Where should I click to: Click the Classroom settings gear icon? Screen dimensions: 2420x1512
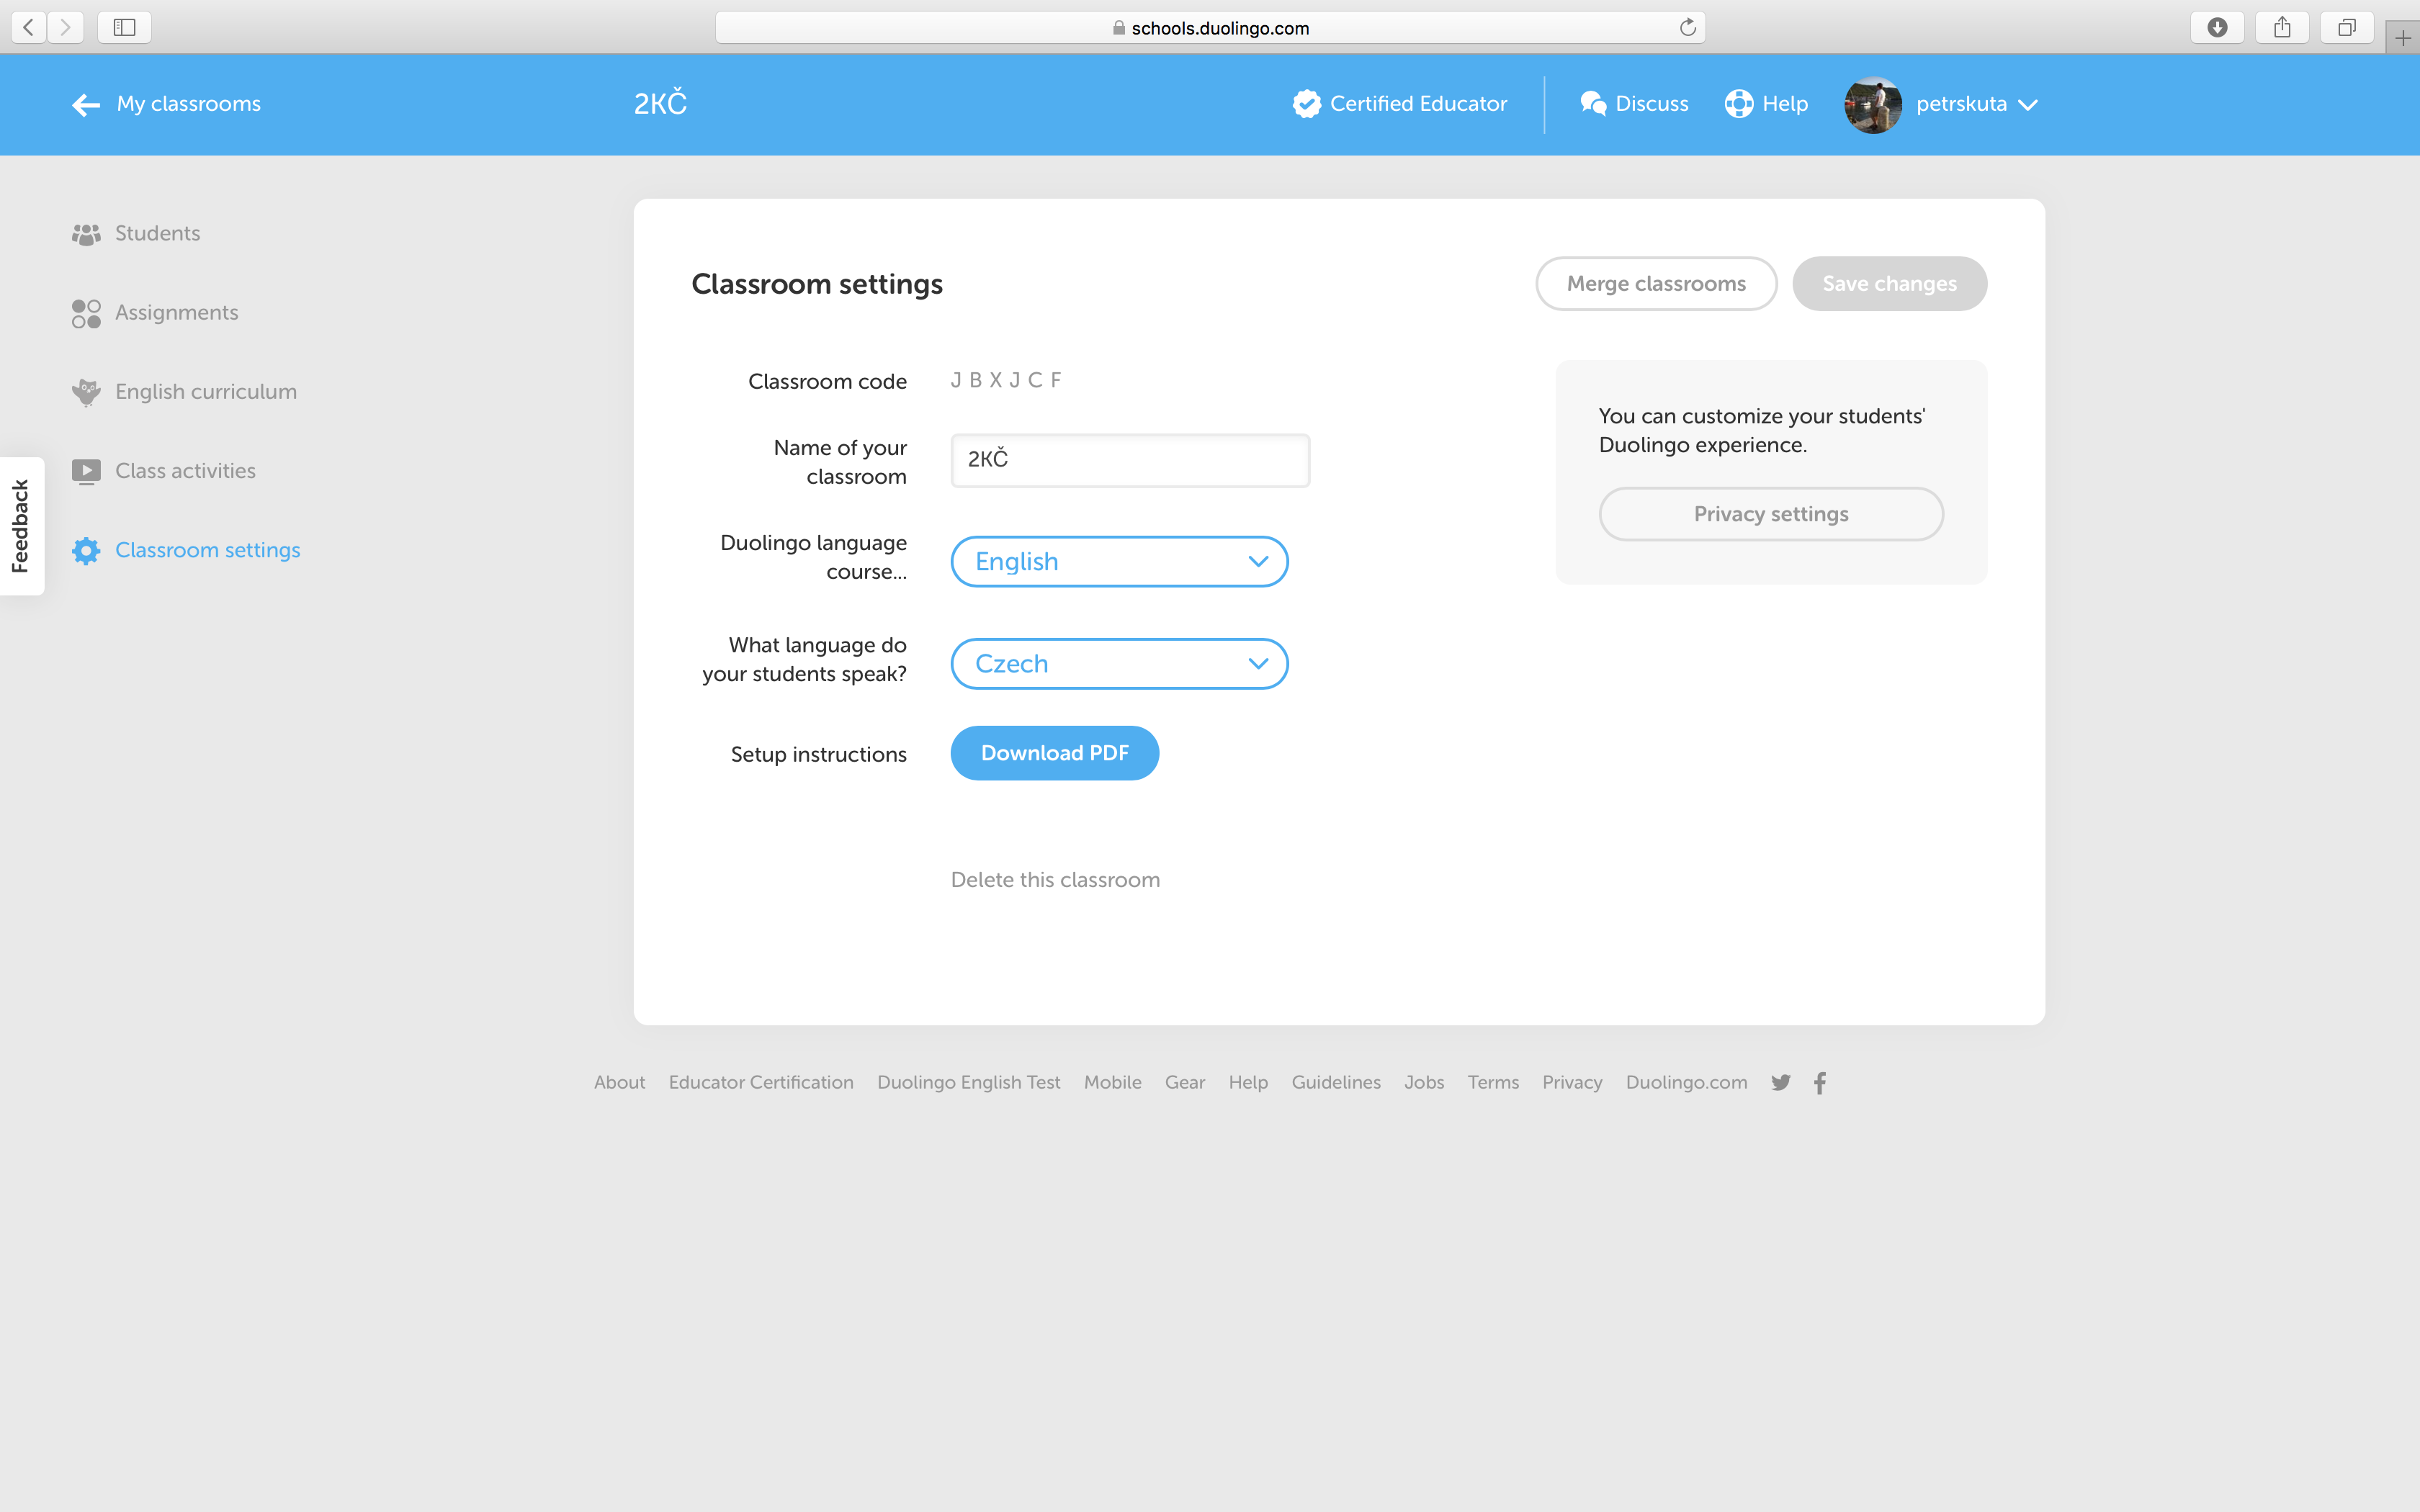pyautogui.click(x=86, y=550)
